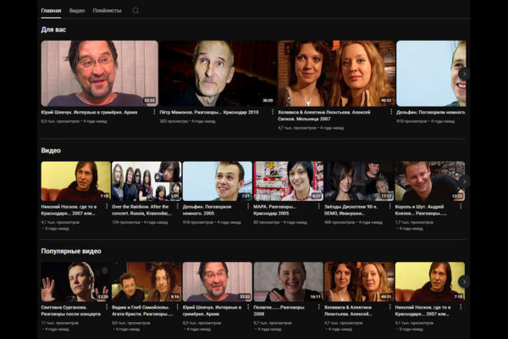Open options menu for Пётр Мамонов video
Viewport: 508px width, 339px height.
(x=273, y=112)
